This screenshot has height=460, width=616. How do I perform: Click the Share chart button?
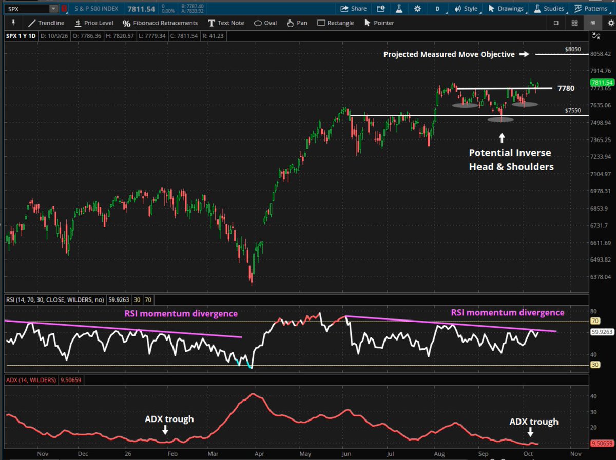point(354,9)
